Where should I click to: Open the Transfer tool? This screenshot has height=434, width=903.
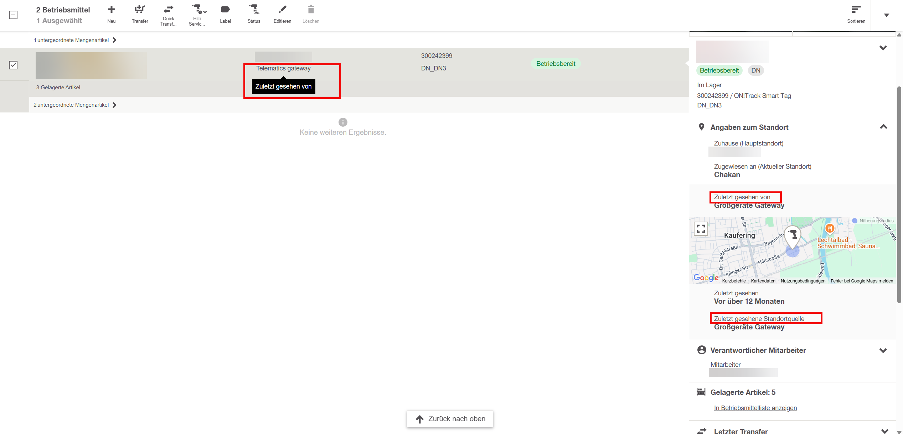140,10
